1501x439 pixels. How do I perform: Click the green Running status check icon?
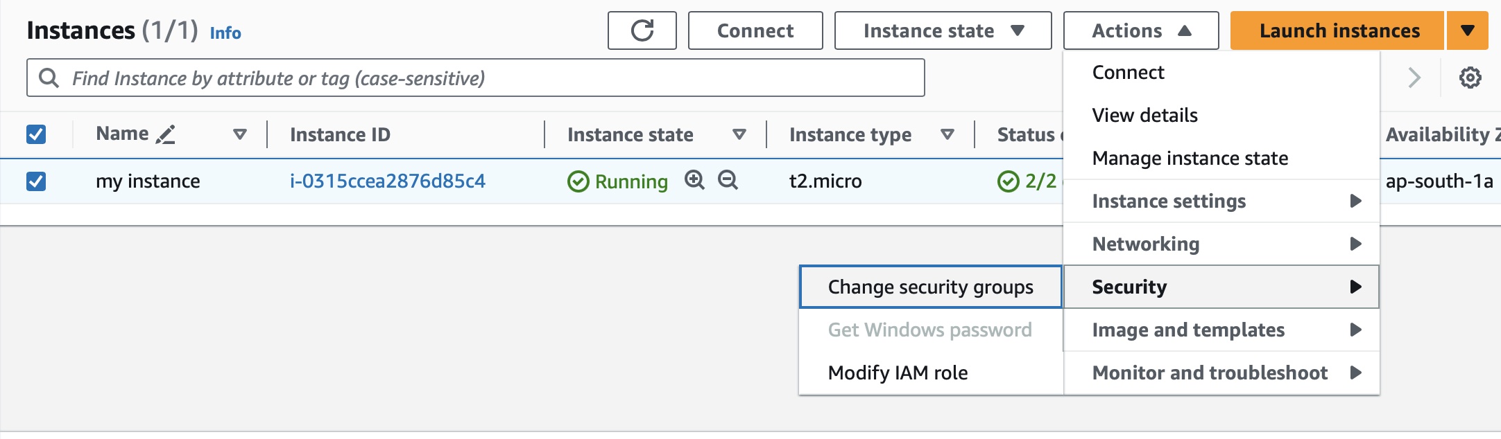point(578,181)
